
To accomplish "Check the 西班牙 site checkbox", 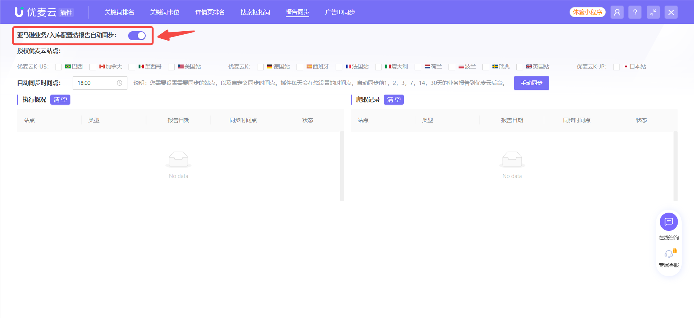I will point(300,67).
